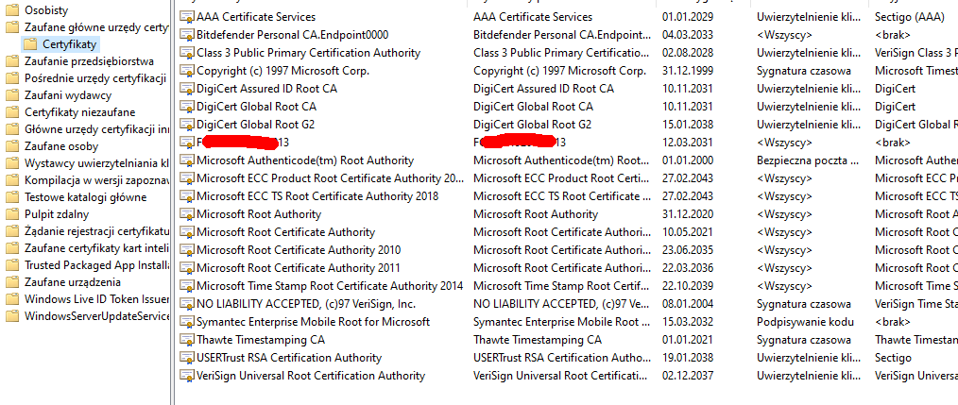The width and height of the screenshot is (958, 405).
Task: Select Zaufane certyfikaty kart inteligentnych node
Action: pos(96,248)
